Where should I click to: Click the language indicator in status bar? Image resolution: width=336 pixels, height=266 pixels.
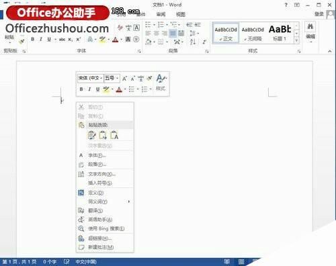(86, 262)
